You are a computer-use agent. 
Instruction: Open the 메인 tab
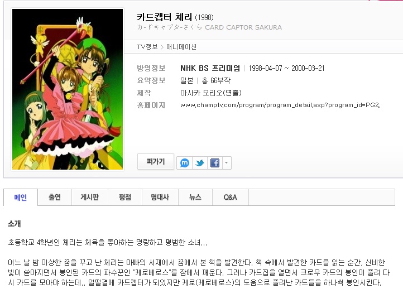point(21,198)
